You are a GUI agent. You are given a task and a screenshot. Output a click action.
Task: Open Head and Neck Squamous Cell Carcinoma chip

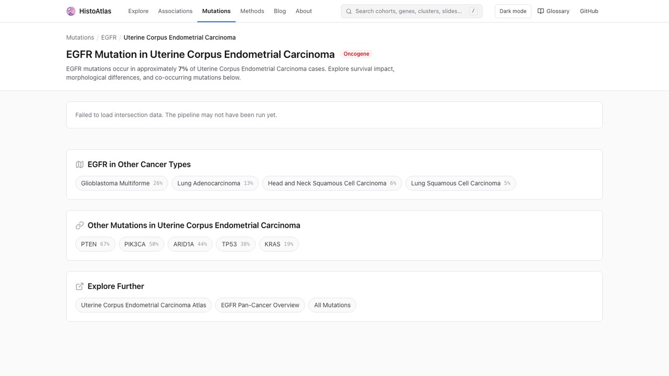tap(332, 183)
